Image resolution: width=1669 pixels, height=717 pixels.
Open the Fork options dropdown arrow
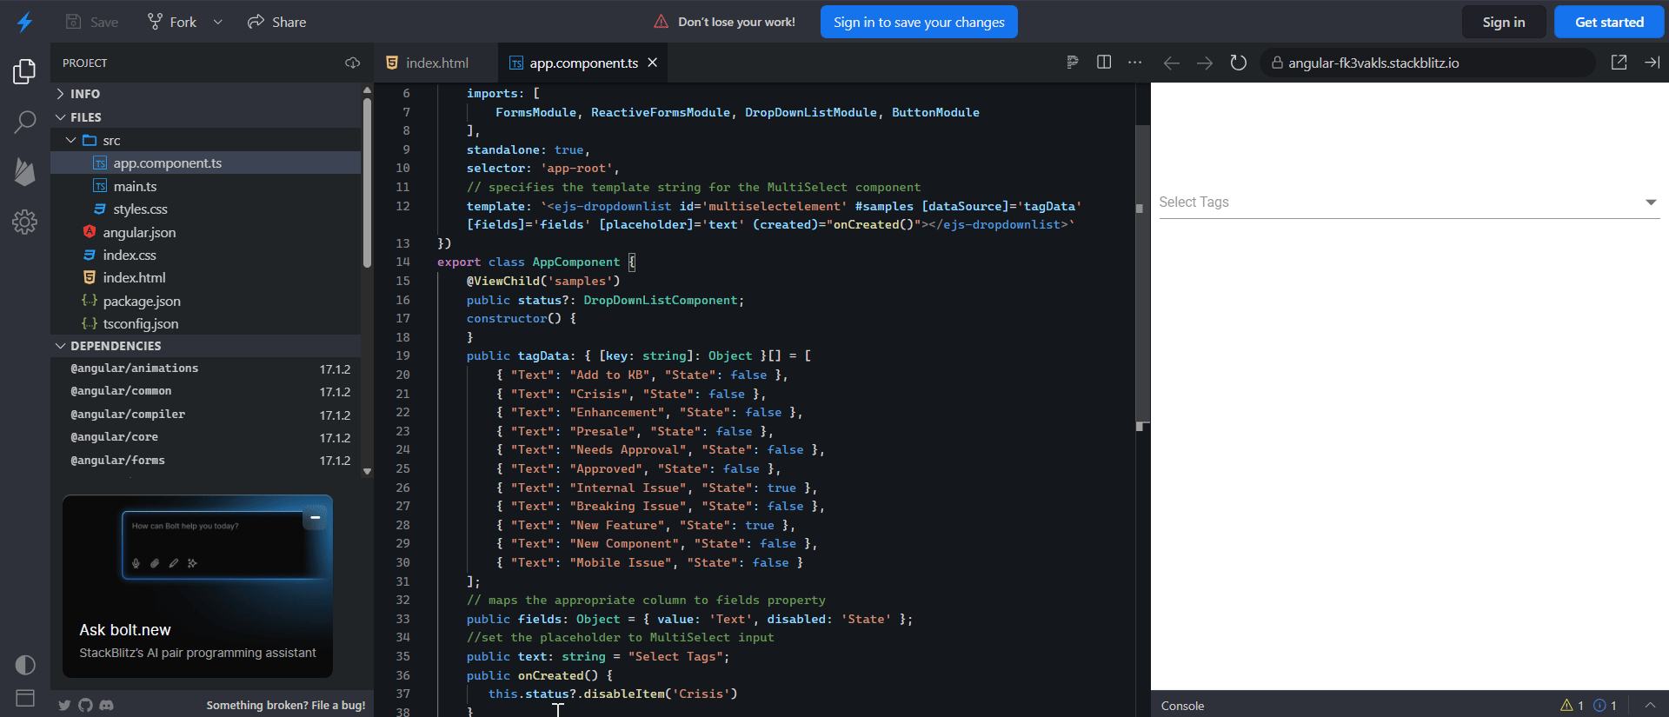tap(217, 22)
